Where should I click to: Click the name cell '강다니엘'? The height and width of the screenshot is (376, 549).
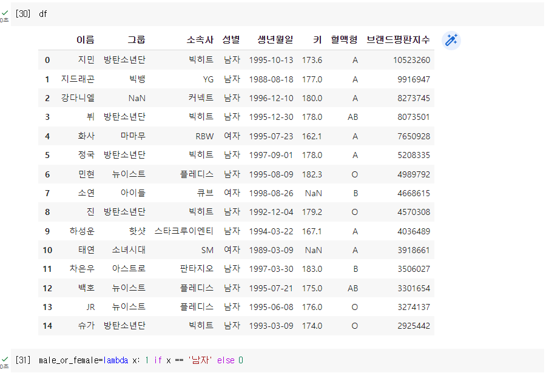pyautogui.click(x=78, y=98)
